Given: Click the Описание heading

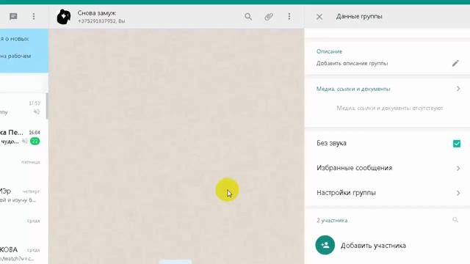Looking at the screenshot, I should click(329, 51).
